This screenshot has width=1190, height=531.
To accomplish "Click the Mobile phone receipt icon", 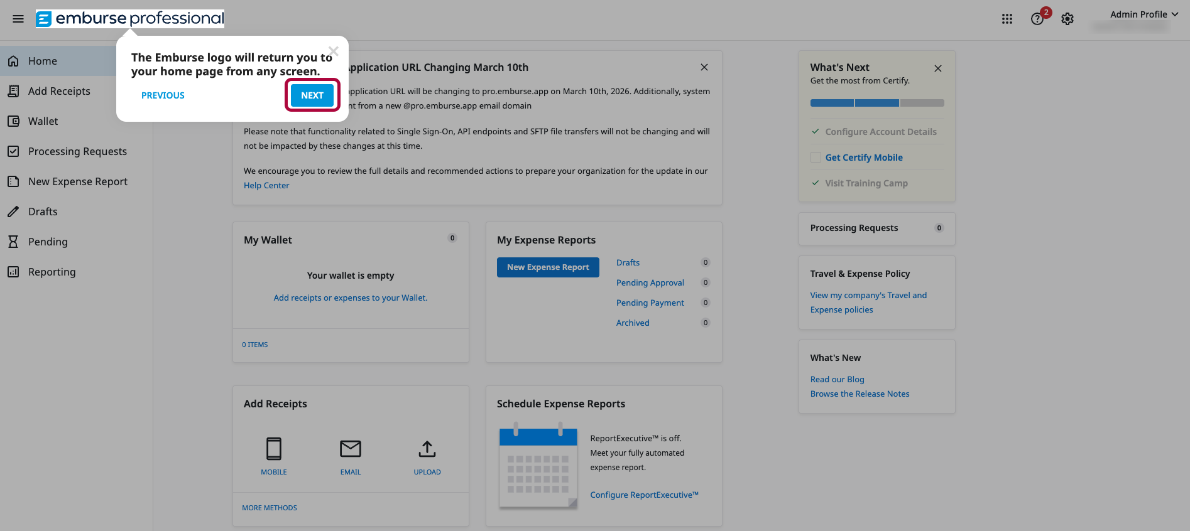I will coord(274,449).
